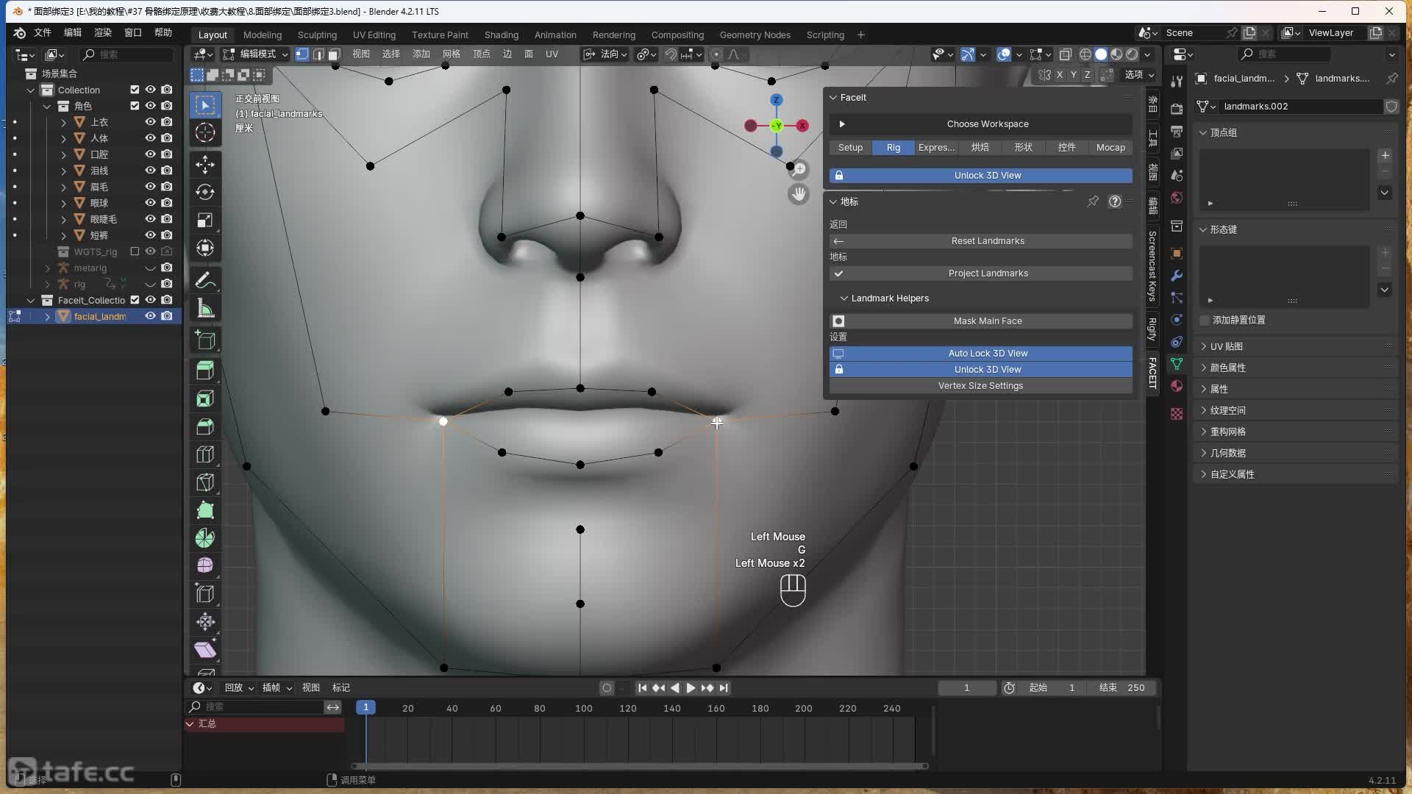
Task: Enable the WGTS_rig collection checkbox
Action: [135, 251]
